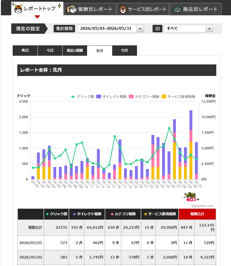Click the 2026/05/01 date cell
Viewport: 231px width, 266px height.
(x=31, y=243)
